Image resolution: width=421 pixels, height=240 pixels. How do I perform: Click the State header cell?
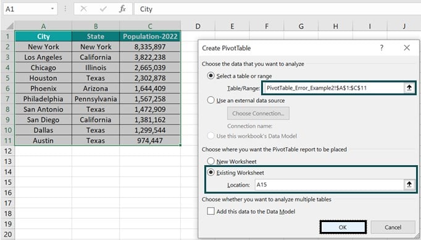(96, 36)
